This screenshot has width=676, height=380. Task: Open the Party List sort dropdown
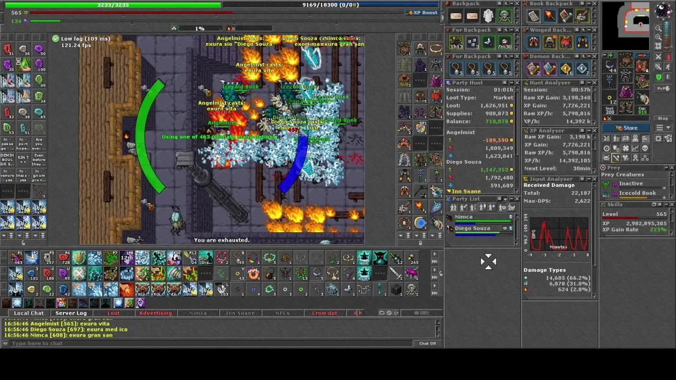click(505, 199)
